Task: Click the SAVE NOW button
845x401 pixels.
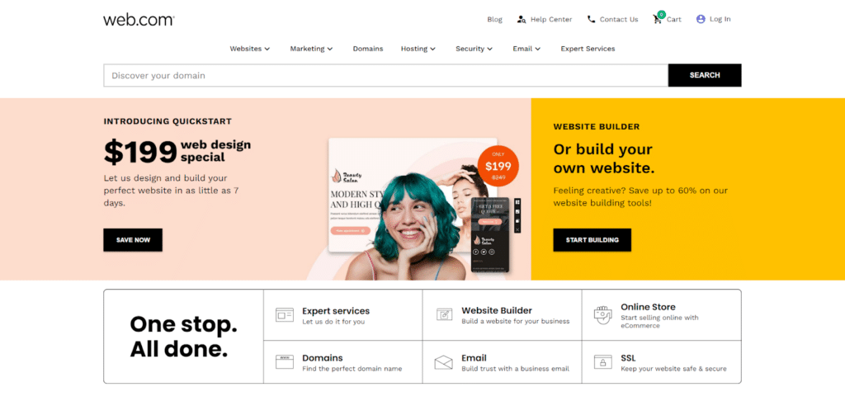Action: coord(133,240)
